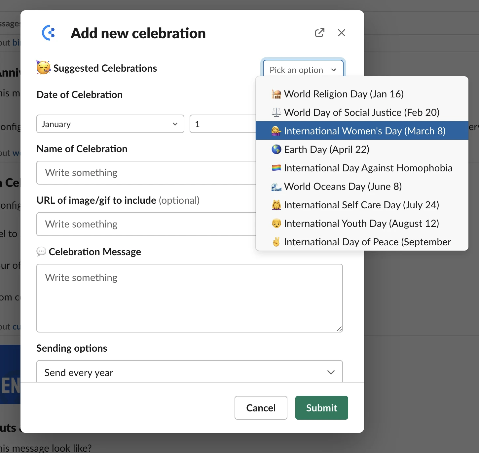Open the day dropdown showing 1

(223, 124)
